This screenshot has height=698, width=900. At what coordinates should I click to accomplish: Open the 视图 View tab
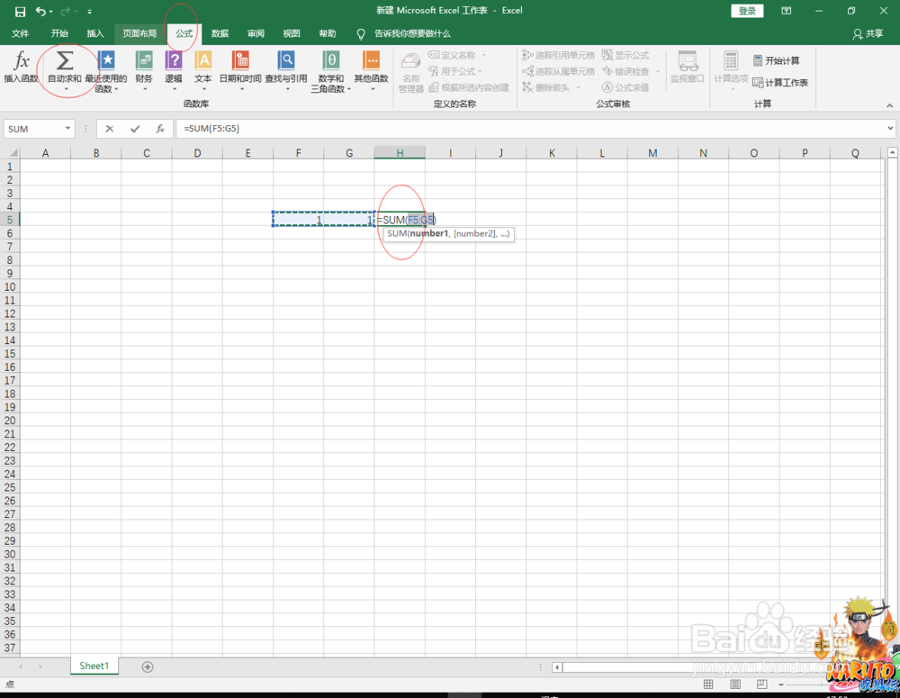pyautogui.click(x=292, y=34)
